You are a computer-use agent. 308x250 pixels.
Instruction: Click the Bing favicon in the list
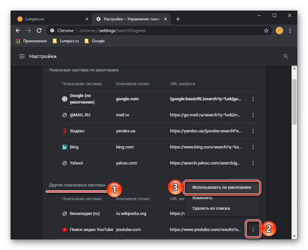pyautogui.click(x=64, y=147)
